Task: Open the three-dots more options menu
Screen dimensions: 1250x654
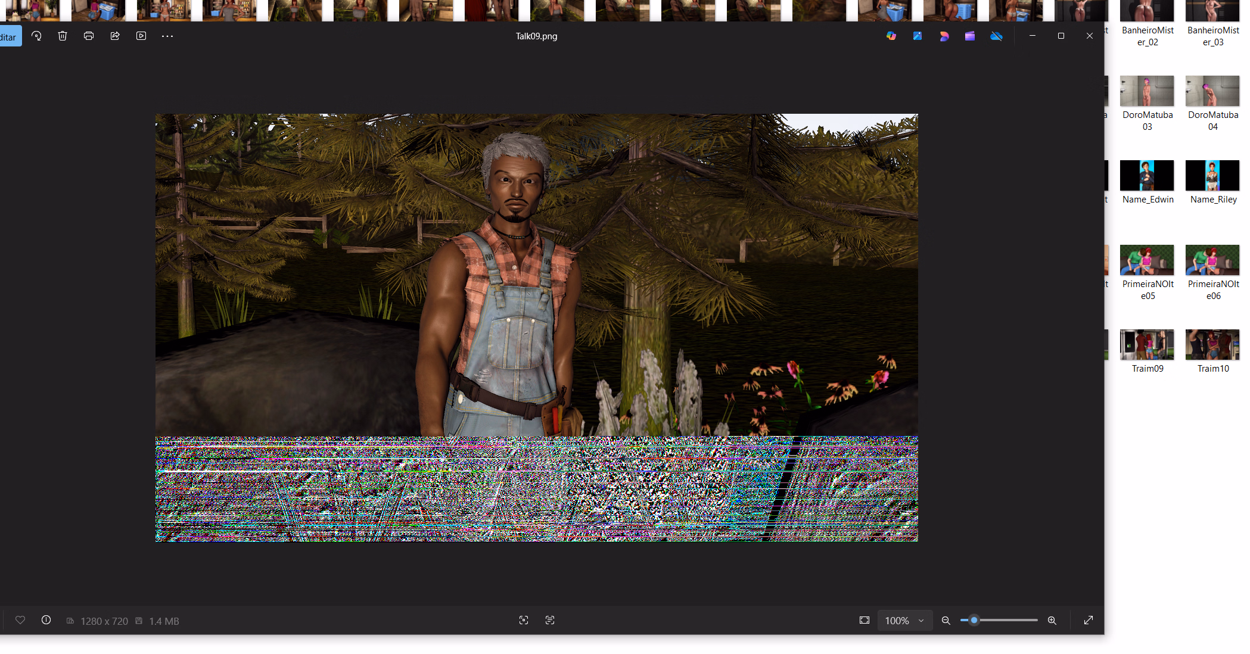Action: [x=167, y=36]
